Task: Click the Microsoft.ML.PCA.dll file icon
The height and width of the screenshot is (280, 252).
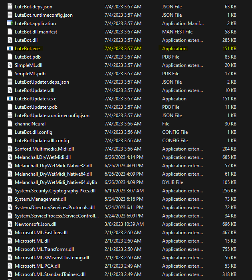Action: 10,266
